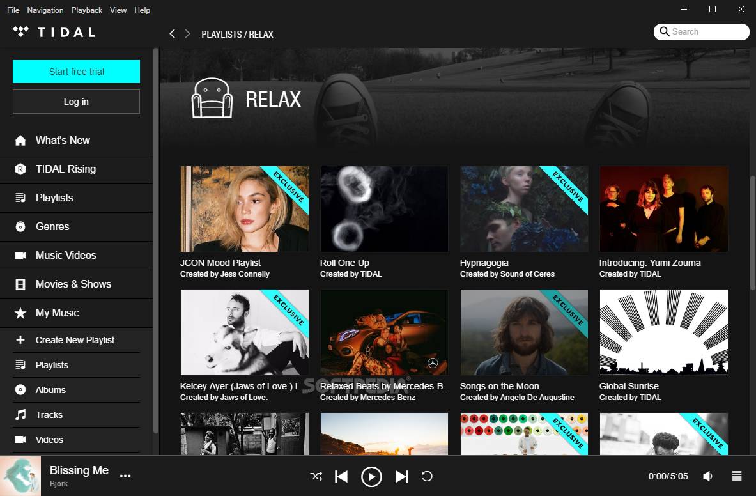Click the TIDAL logo icon

[x=20, y=32]
